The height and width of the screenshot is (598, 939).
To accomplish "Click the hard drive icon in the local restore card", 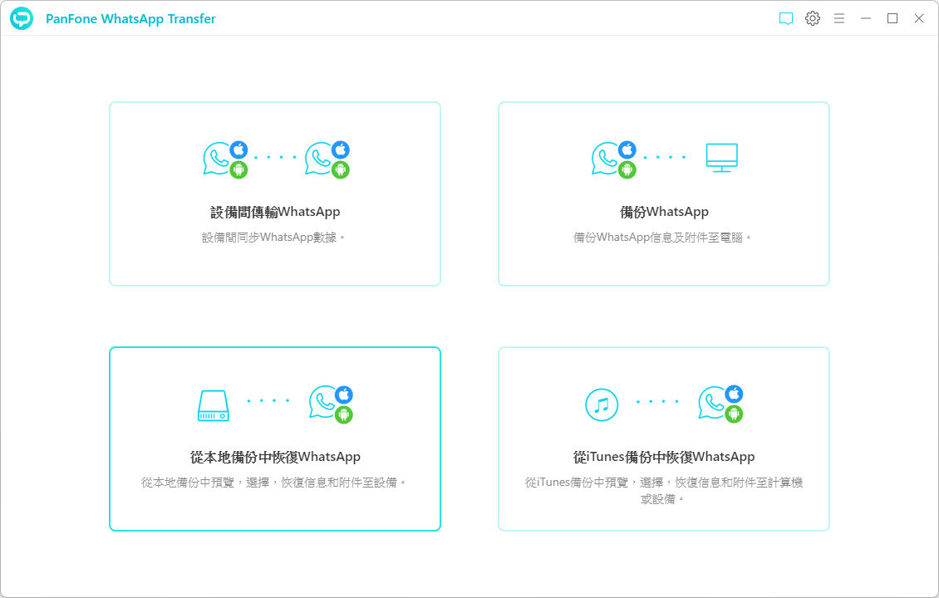I will coord(212,404).
